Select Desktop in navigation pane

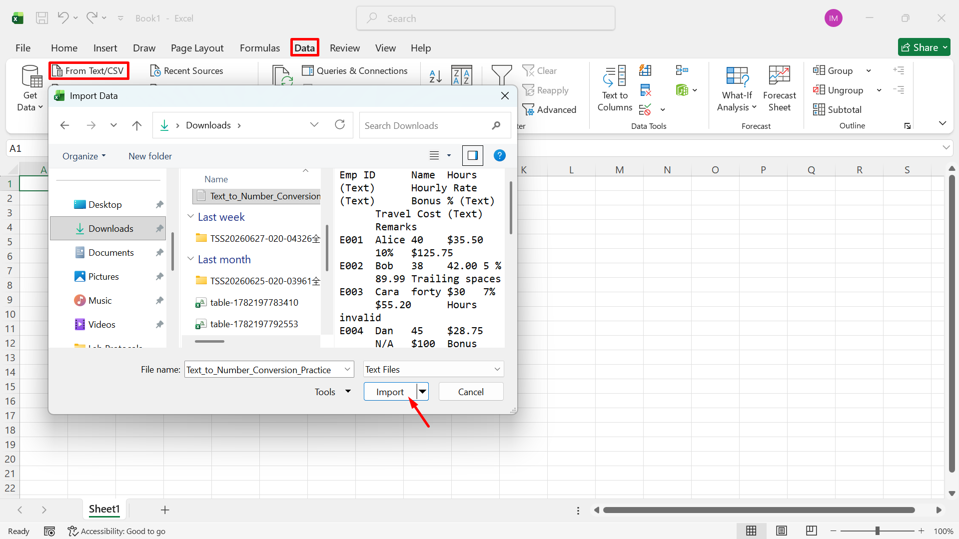105,204
